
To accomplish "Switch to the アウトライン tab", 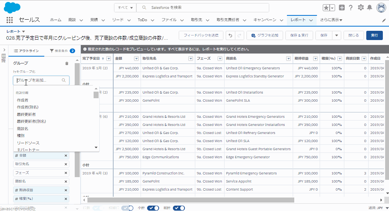I will pos(26,51).
